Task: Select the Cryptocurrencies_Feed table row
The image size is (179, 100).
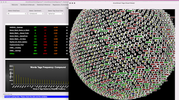Action: [37, 45]
